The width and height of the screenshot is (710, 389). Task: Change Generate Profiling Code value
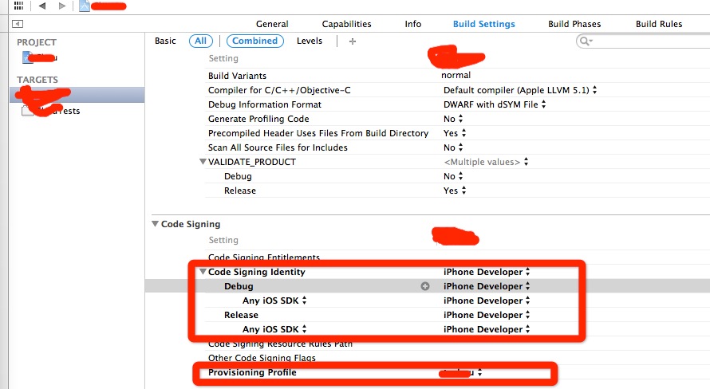pos(453,119)
